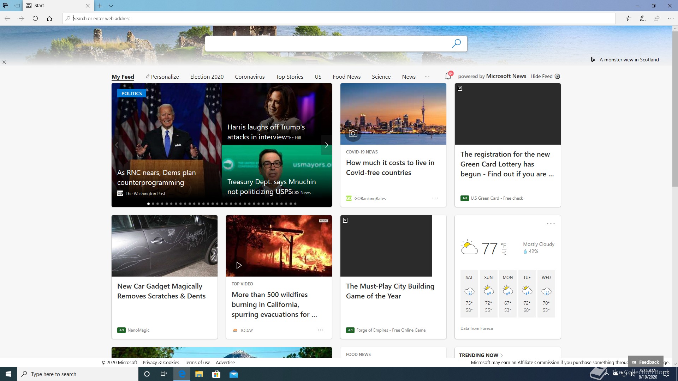
Task: Select the My Feed tab
Action: tap(123, 77)
